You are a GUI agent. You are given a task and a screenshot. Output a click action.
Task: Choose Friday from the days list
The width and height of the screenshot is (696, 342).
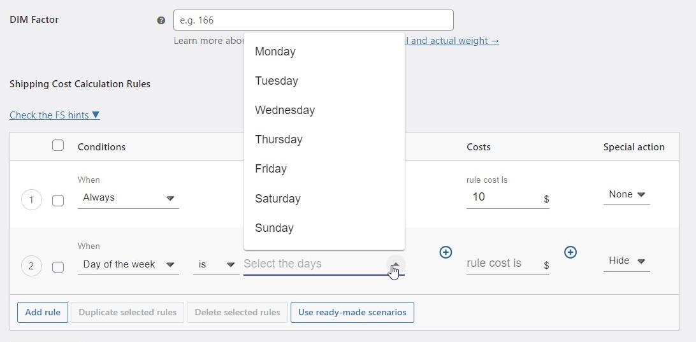click(324, 169)
